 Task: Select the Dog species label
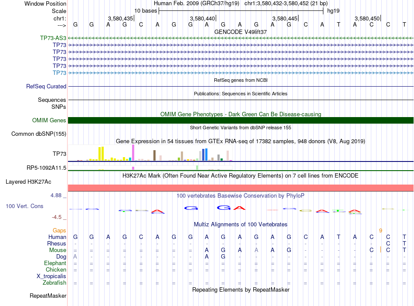61,257
